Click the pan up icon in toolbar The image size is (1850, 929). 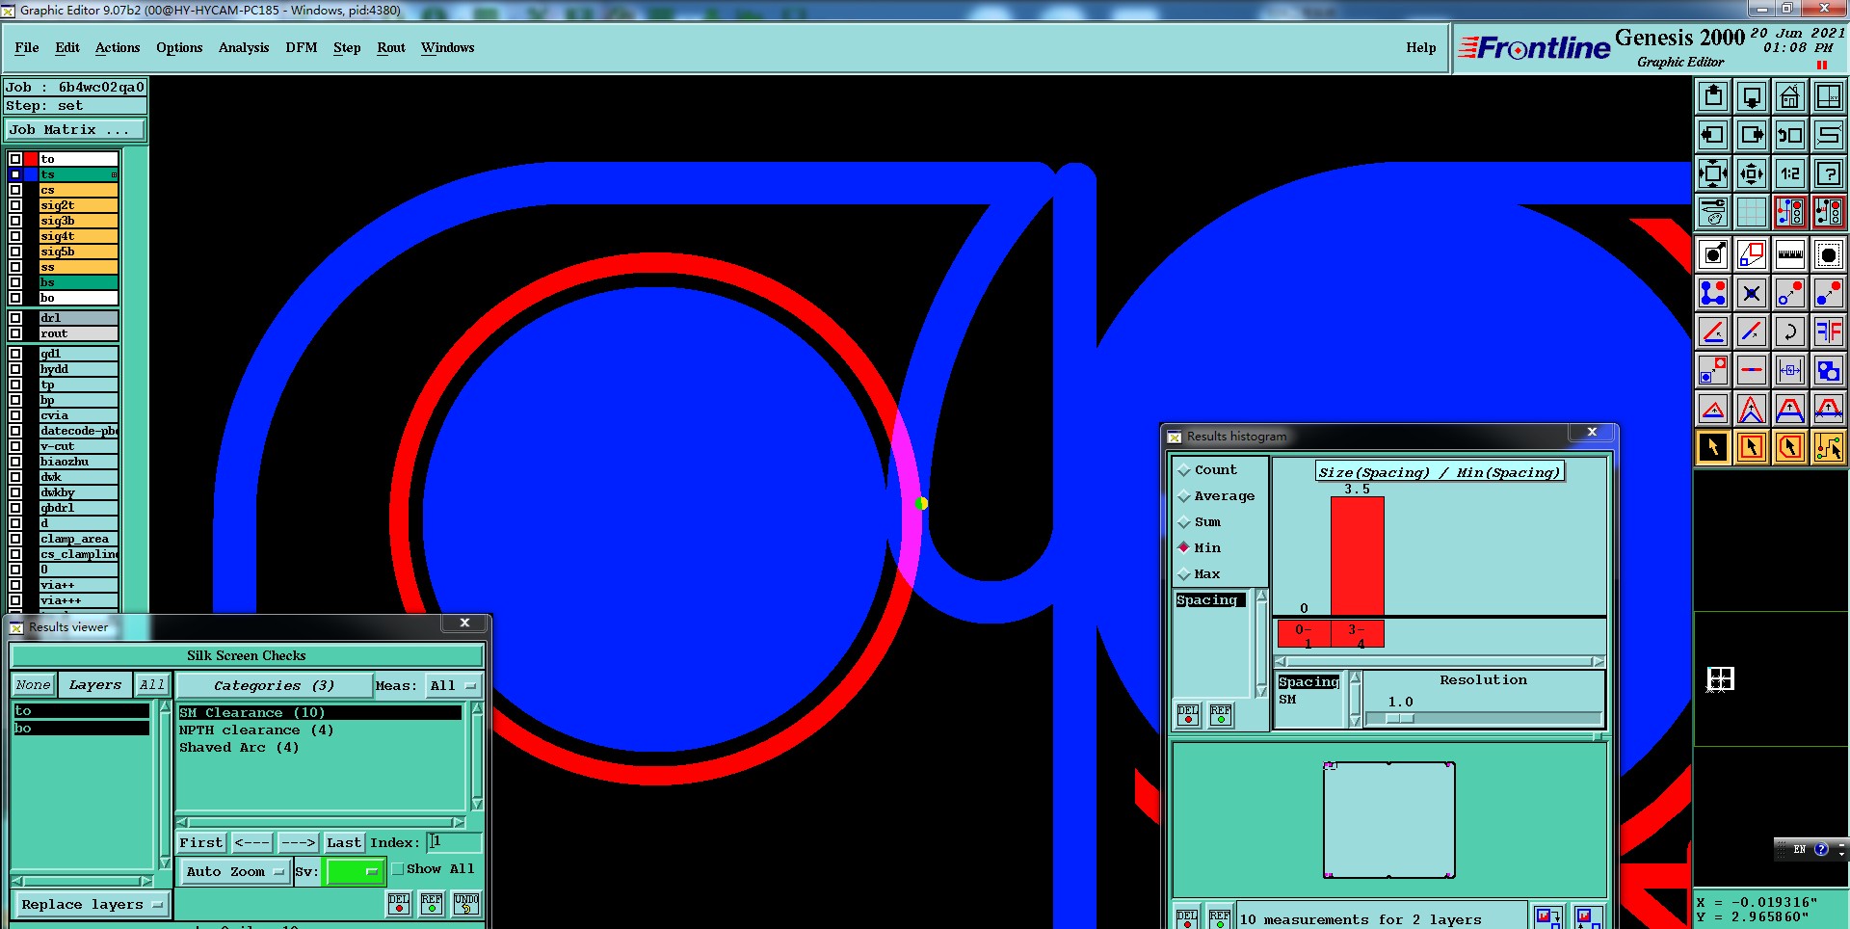(1713, 96)
